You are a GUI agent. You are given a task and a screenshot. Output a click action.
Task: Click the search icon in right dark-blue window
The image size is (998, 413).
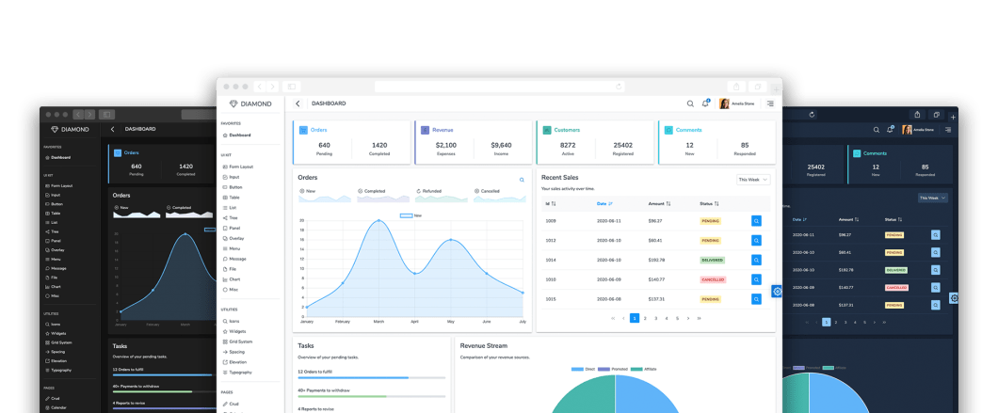877,130
